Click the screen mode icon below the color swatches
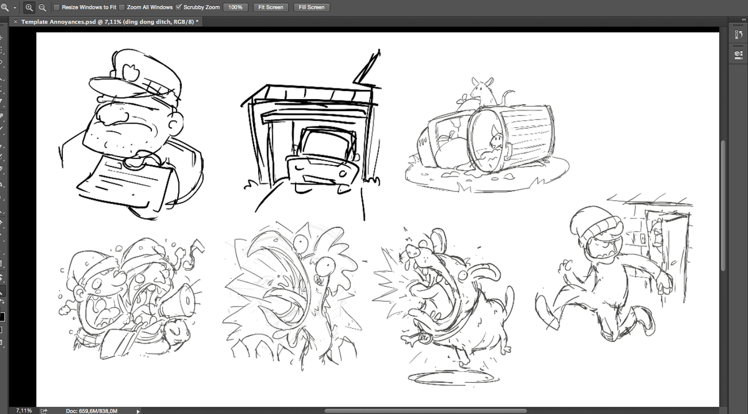This screenshot has width=748, height=414. coord(3,342)
